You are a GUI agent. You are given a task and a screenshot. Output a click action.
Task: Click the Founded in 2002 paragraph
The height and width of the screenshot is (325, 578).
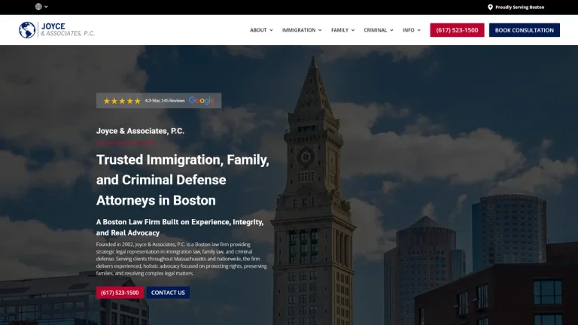point(181,259)
